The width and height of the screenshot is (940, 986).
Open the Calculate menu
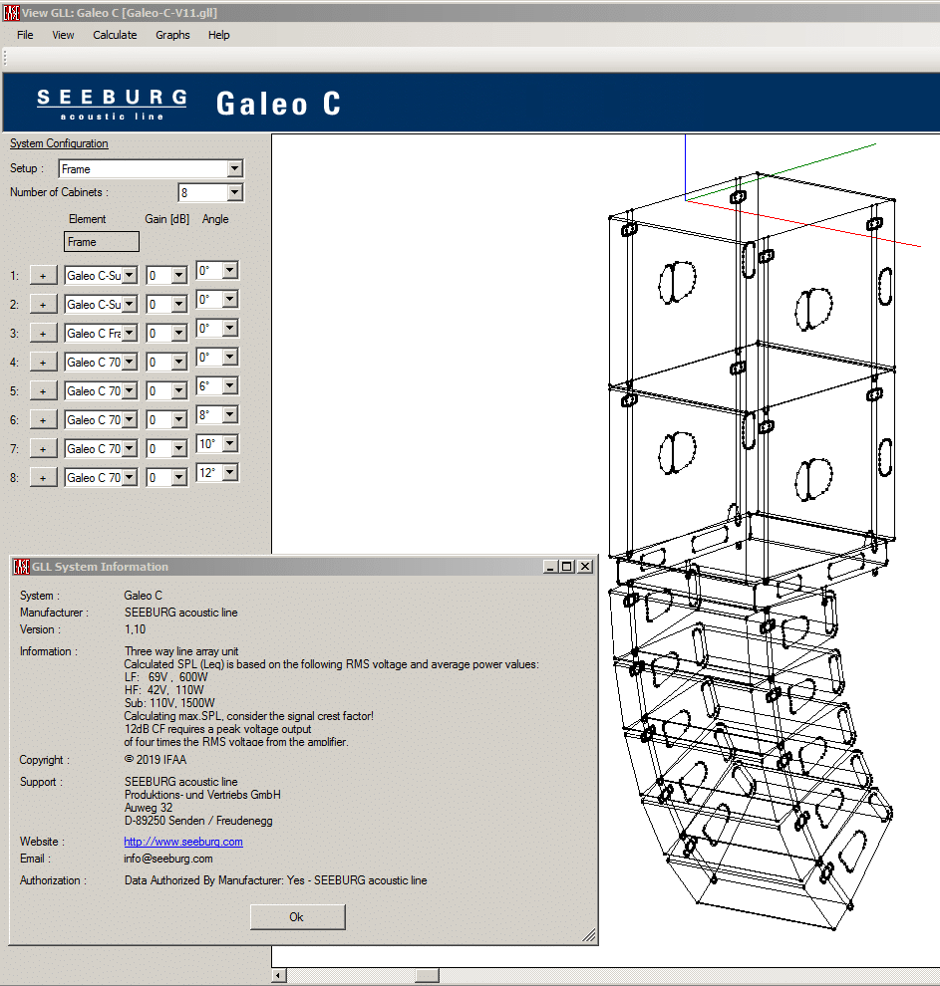(x=115, y=35)
